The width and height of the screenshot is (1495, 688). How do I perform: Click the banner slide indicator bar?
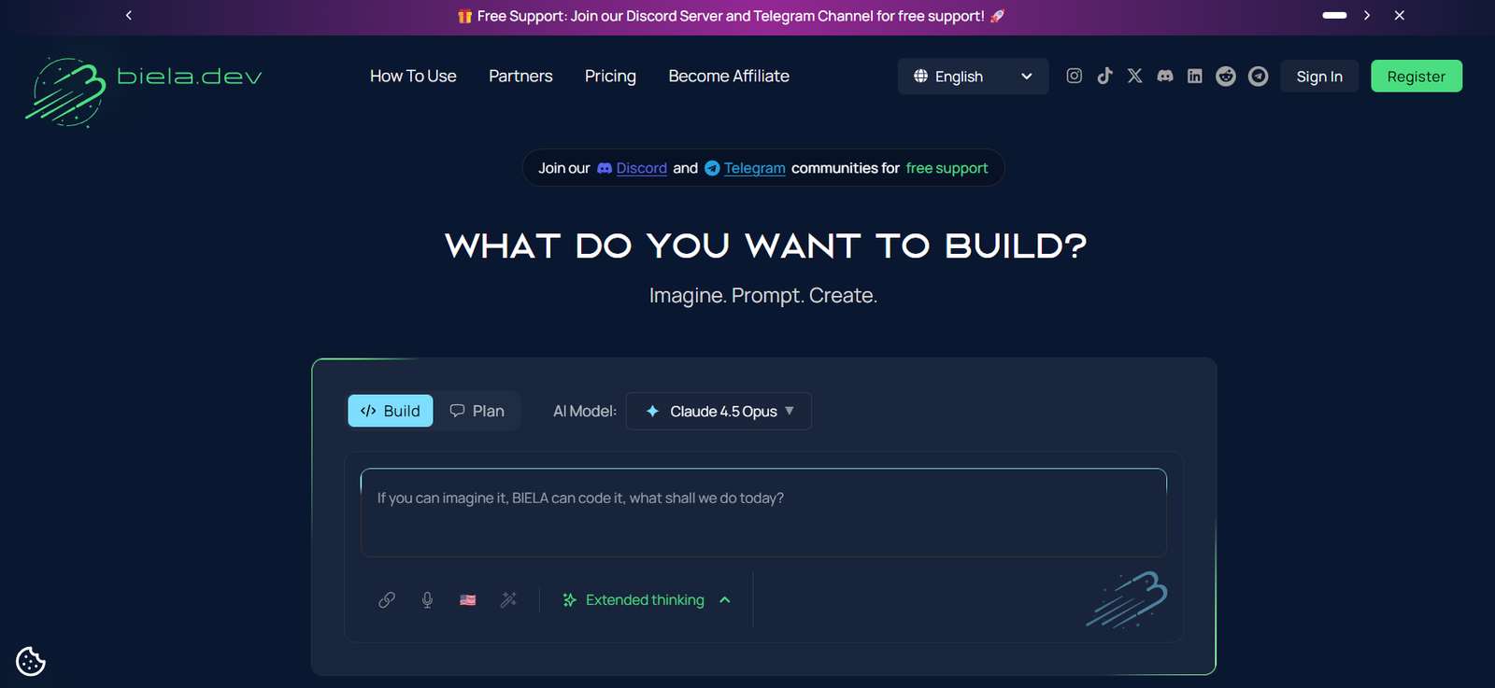click(x=1334, y=15)
